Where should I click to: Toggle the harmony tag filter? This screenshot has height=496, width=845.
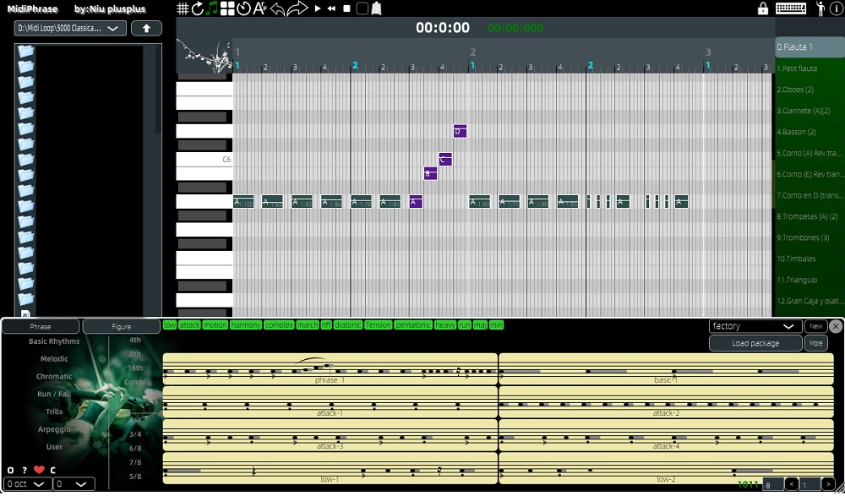coord(244,324)
